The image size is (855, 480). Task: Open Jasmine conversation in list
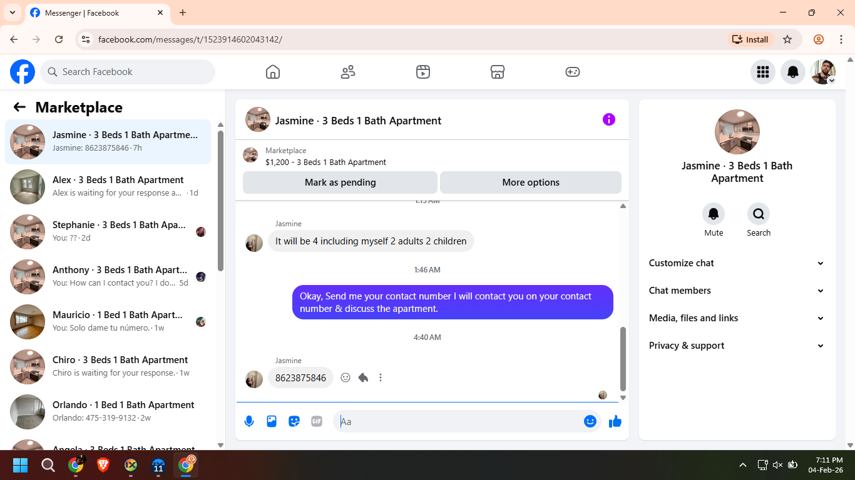108,142
